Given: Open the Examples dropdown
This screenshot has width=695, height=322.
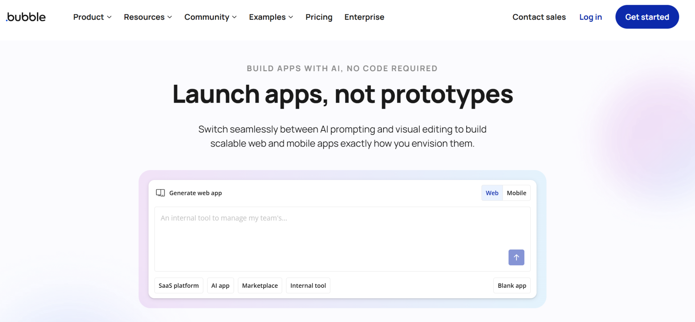Looking at the screenshot, I should [x=271, y=17].
